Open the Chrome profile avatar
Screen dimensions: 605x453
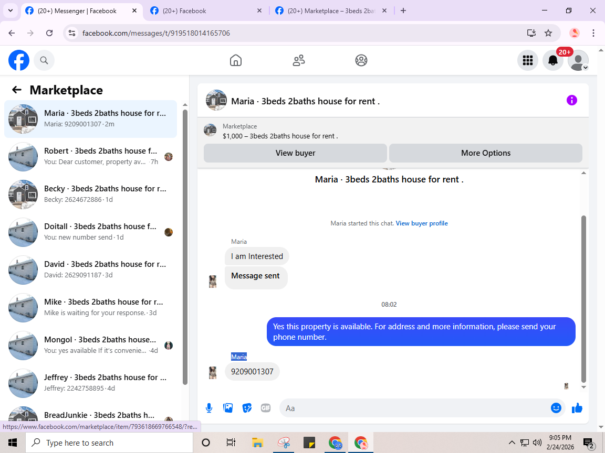575,33
